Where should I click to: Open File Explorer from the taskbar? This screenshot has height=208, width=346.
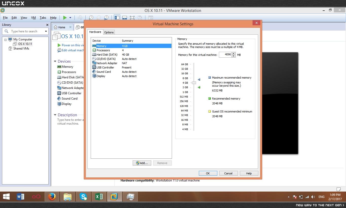[x=68, y=197]
